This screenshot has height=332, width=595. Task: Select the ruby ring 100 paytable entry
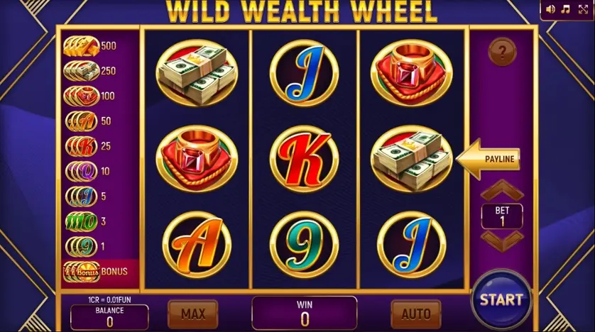[90, 96]
